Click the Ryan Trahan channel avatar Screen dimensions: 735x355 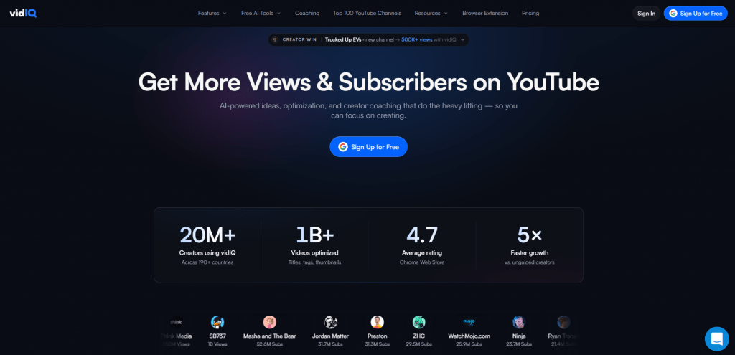point(564,322)
